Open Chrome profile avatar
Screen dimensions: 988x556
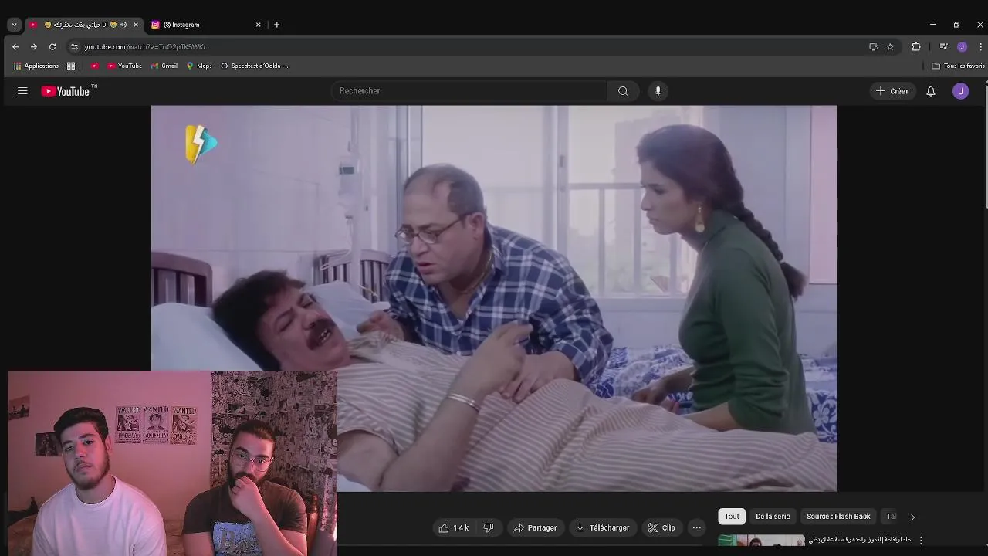tap(962, 47)
